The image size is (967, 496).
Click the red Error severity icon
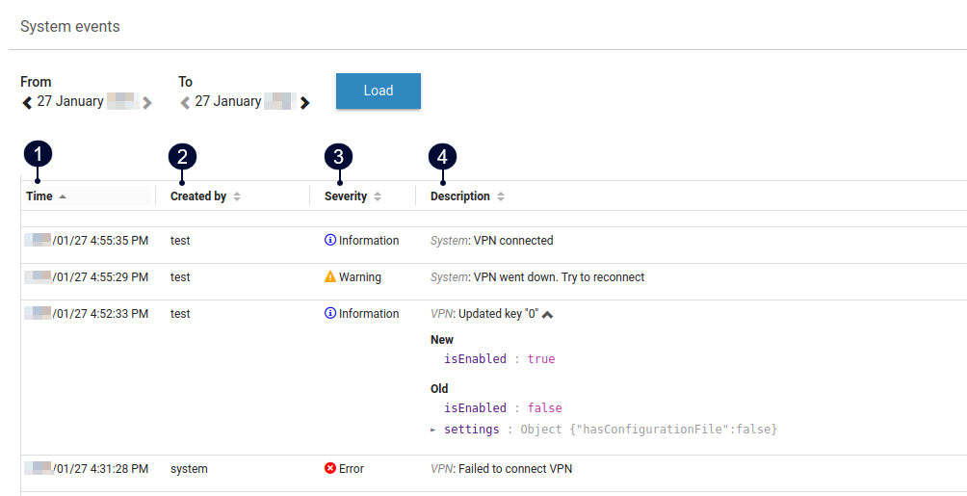(330, 469)
